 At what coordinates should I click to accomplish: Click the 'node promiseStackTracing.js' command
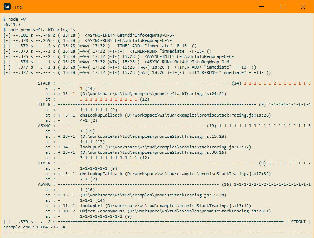tap(39, 30)
